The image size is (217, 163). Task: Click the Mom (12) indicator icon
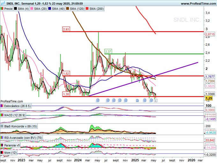click(2, 152)
